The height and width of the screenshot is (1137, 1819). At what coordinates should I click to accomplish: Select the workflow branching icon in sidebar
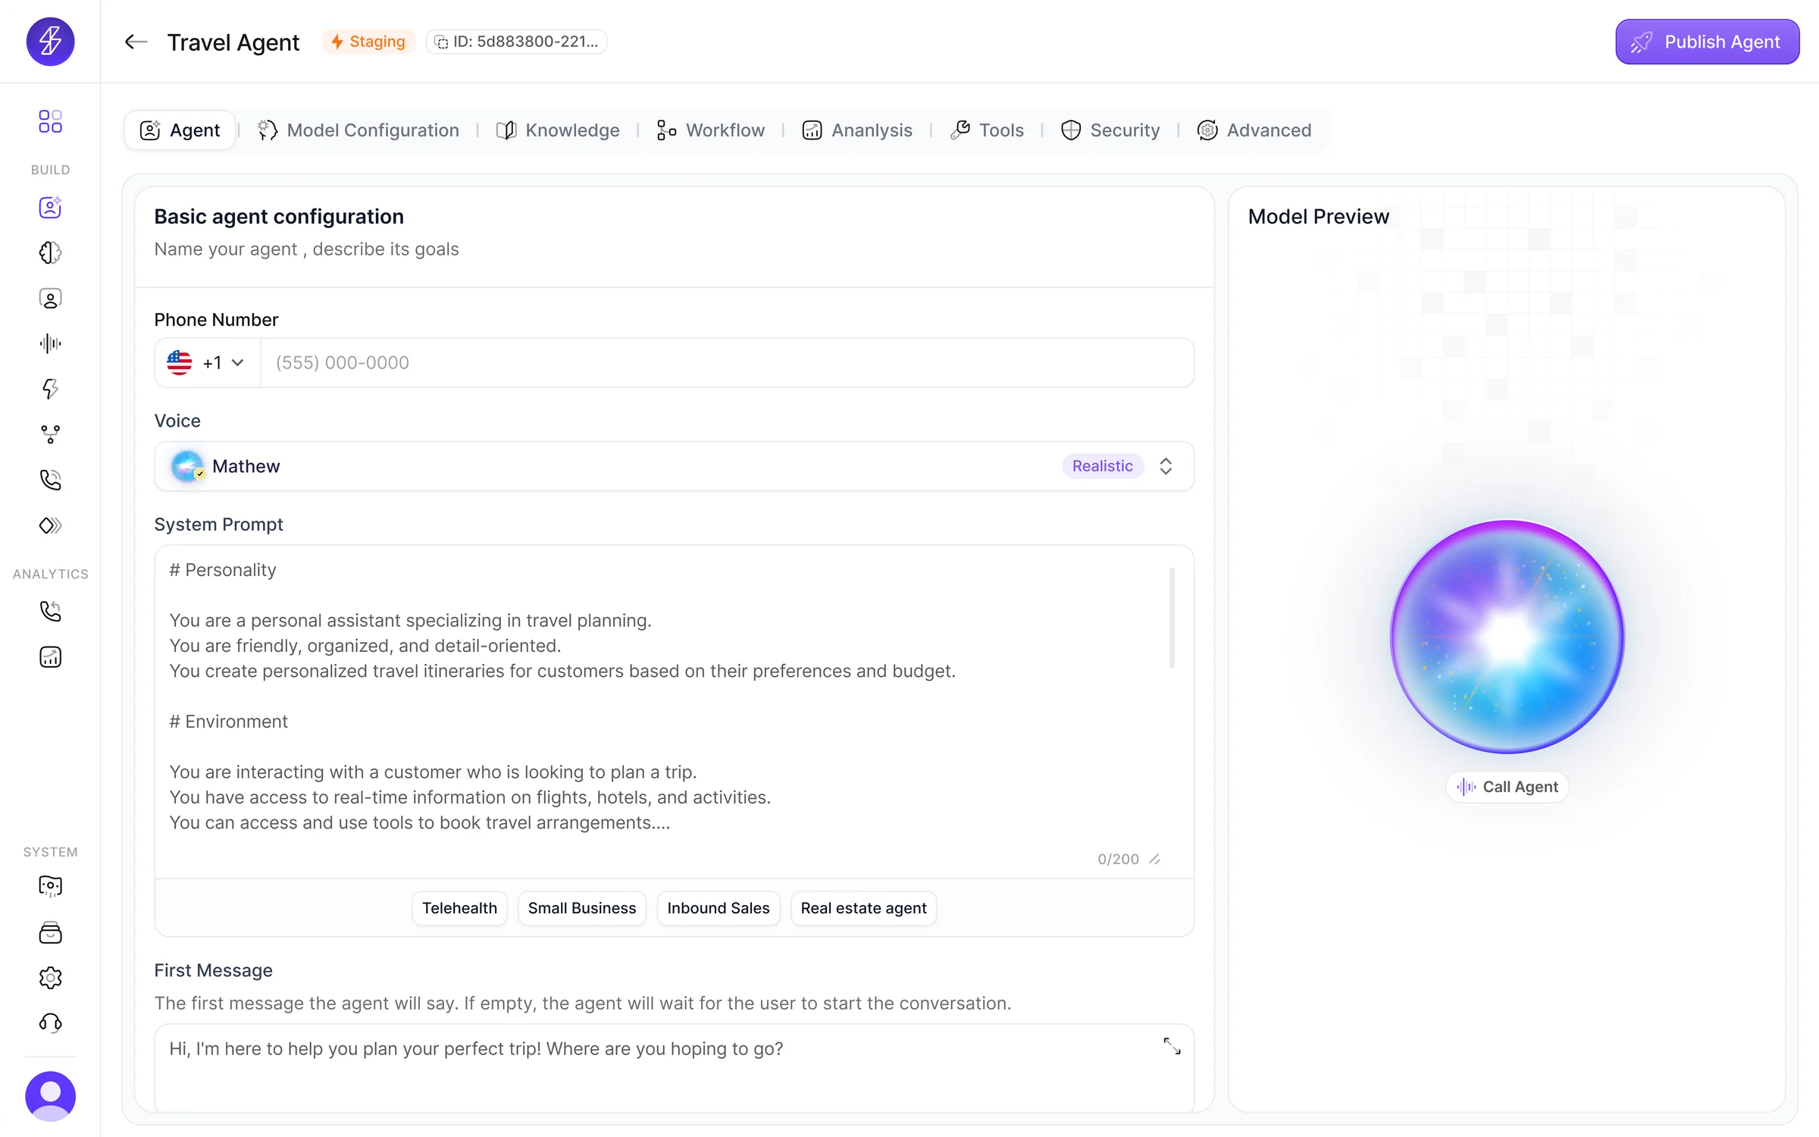point(50,434)
